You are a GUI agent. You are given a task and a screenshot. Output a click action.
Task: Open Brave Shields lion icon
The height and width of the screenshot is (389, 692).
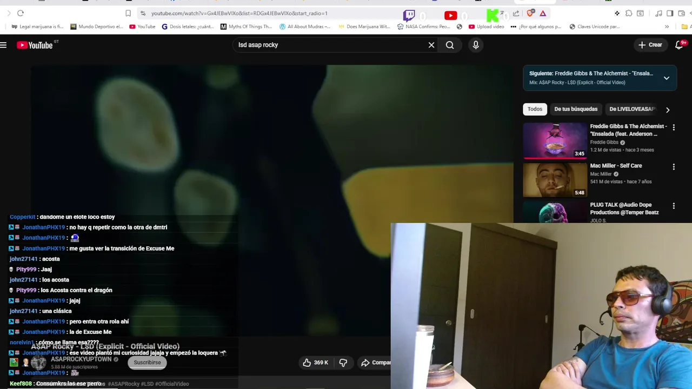point(530,13)
